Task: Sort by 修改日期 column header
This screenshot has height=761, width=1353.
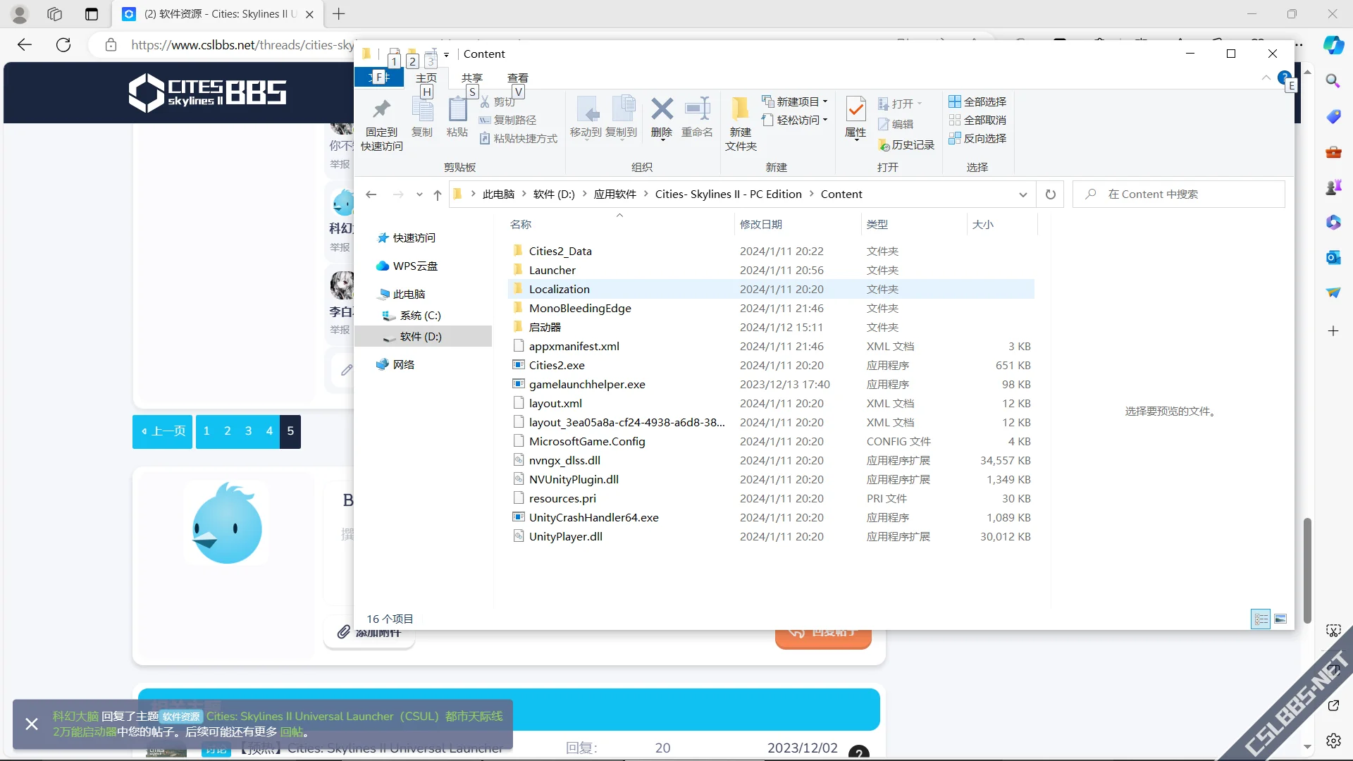Action: (x=797, y=225)
